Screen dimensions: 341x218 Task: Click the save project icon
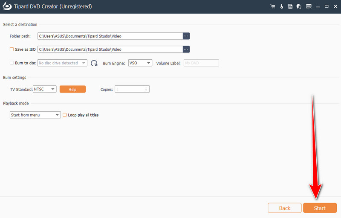290,6
